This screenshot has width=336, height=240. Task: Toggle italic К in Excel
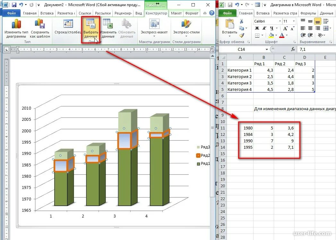pos(264,28)
